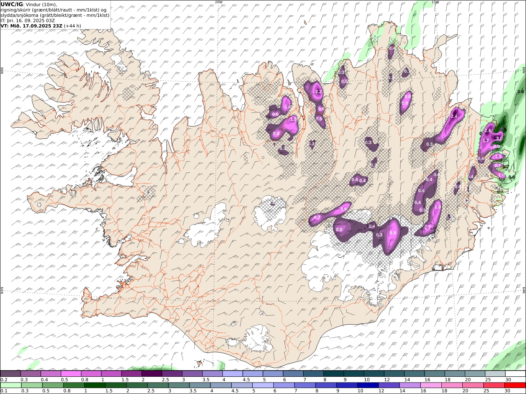Click the purple swatch at 12 on rain scale

(x=389, y=385)
